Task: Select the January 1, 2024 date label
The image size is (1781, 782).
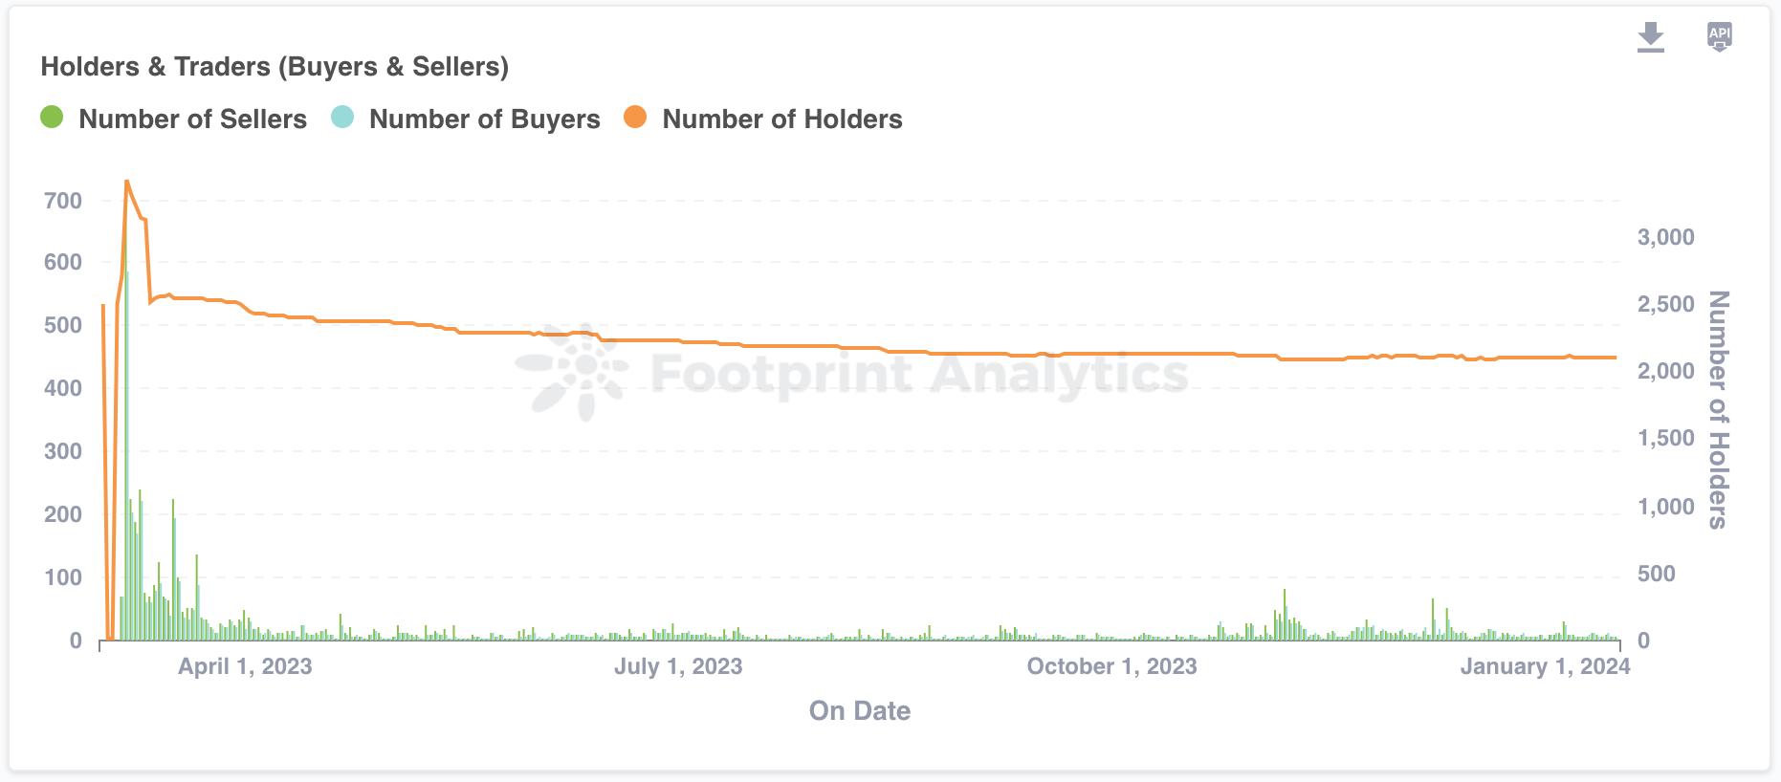Action: 1545,666
